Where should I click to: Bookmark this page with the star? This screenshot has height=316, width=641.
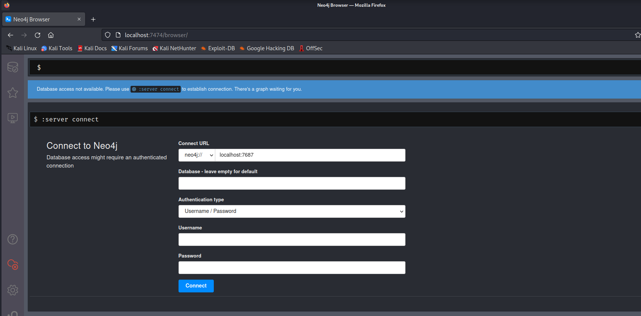click(x=638, y=35)
